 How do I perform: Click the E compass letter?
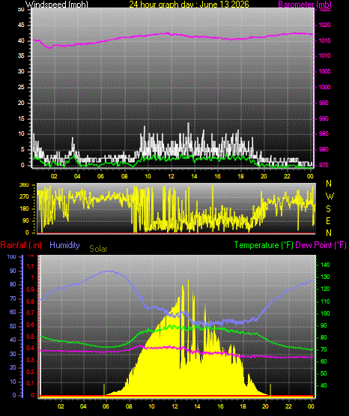(328, 220)
